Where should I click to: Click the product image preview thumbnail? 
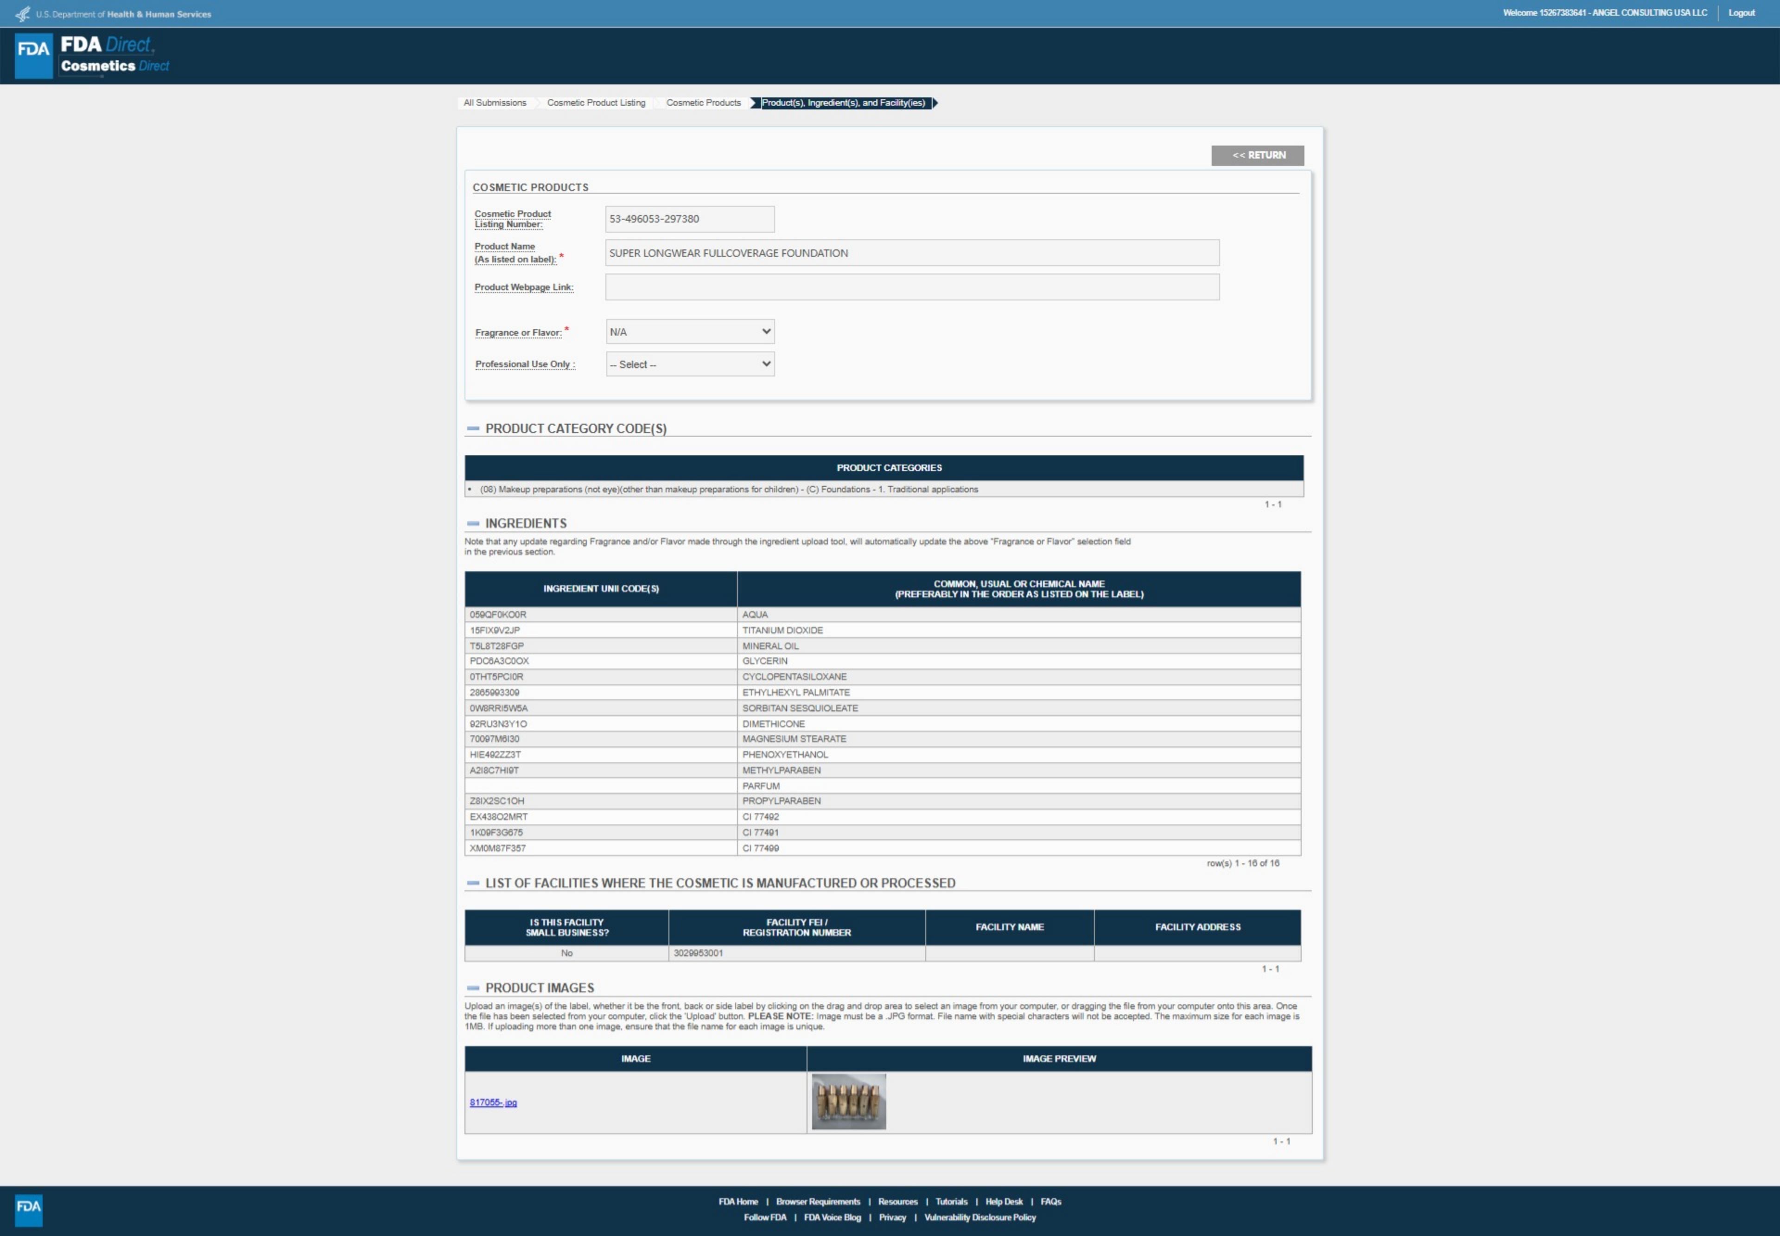849,1101
